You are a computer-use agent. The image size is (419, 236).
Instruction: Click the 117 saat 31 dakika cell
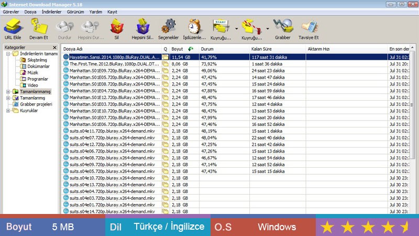pos(278,57)
